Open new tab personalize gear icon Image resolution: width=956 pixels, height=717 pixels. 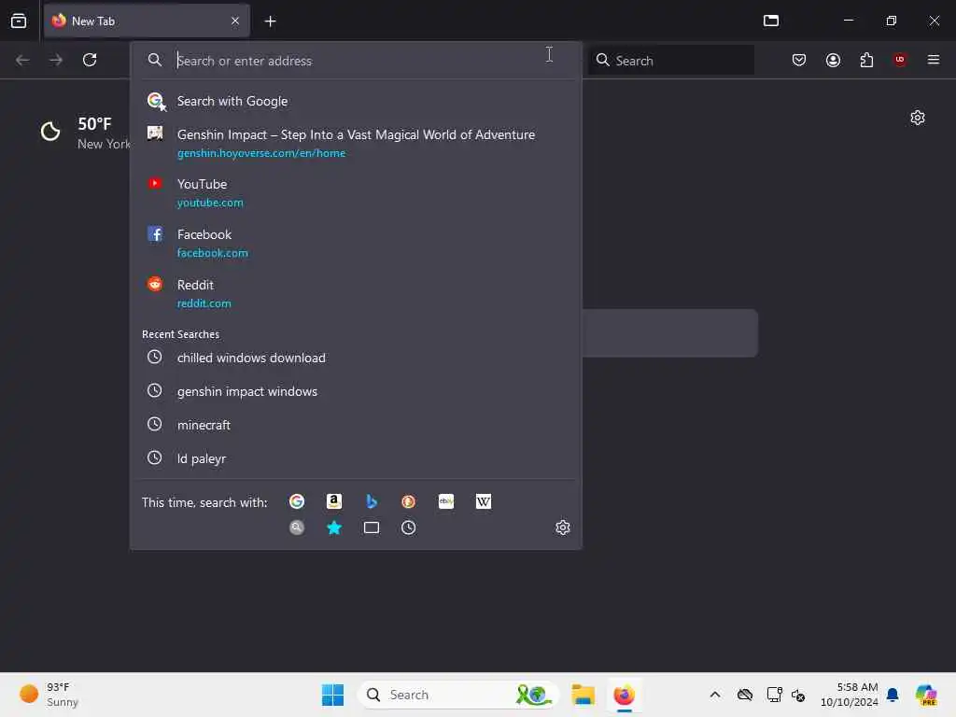tap(918, 118)
